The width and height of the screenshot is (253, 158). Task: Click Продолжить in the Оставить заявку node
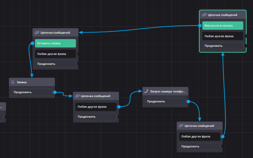coord(55,64)
